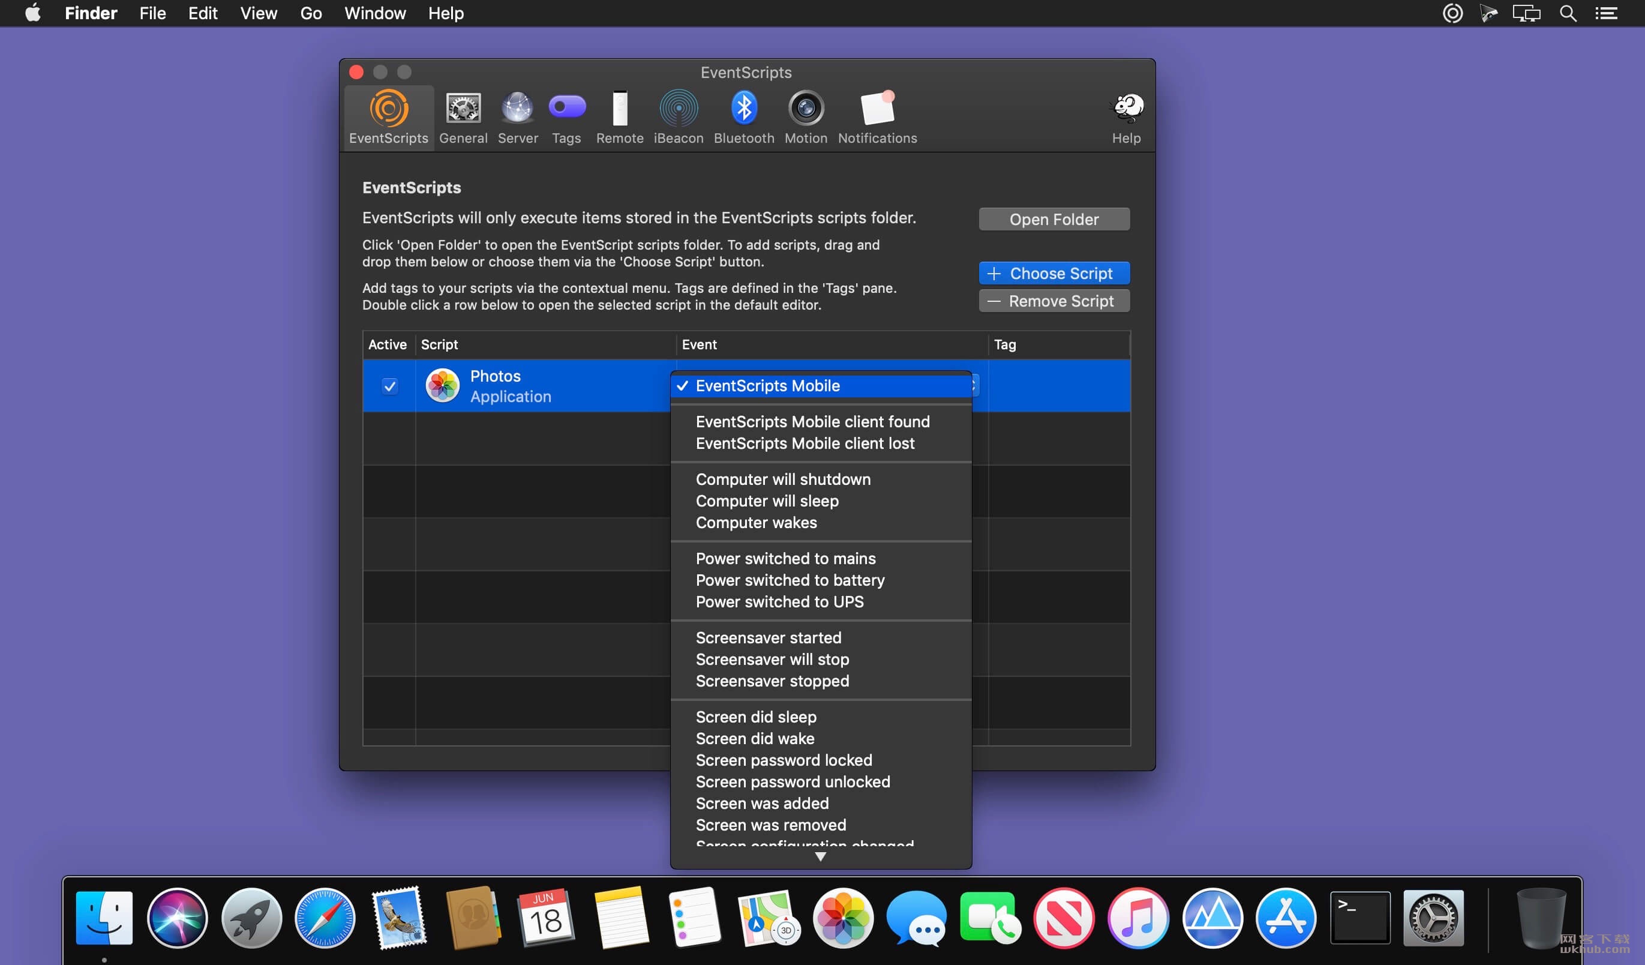Open the Help pane icon
The width and height of the screenshot is (1645, 965).
coord(1126,118)
